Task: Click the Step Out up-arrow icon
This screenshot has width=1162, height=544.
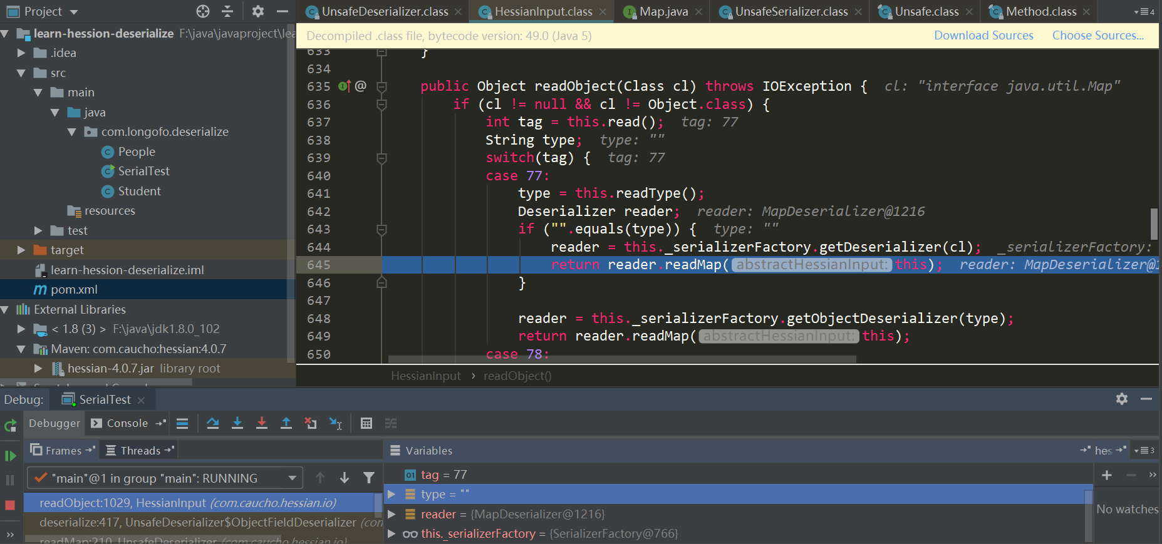Action: point(286,424)
